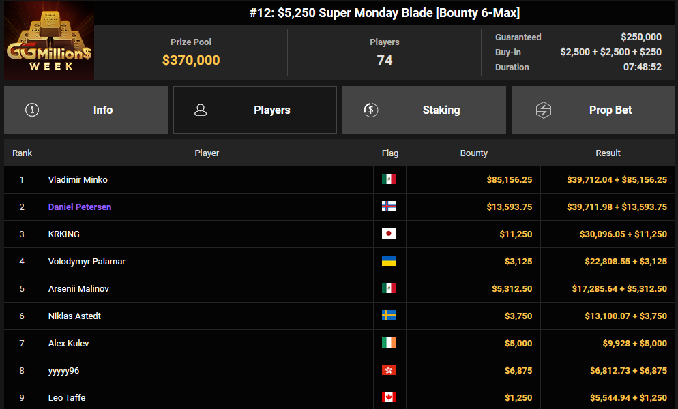Open the Staking tab
Screen dimensions: 678x409
(x=424, y=110)
